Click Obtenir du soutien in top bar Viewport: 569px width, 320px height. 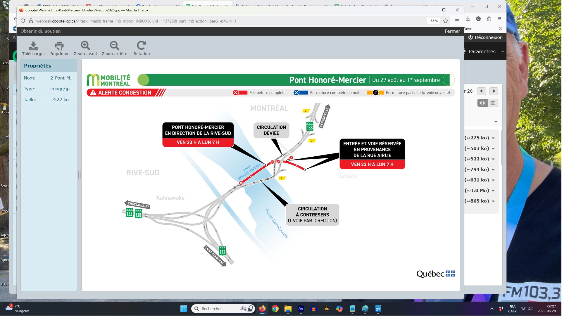[x=41, y=31]
